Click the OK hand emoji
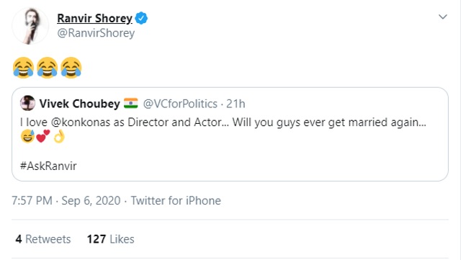Image resolution: width=461 pixels, height=260 pixels. 58,136
